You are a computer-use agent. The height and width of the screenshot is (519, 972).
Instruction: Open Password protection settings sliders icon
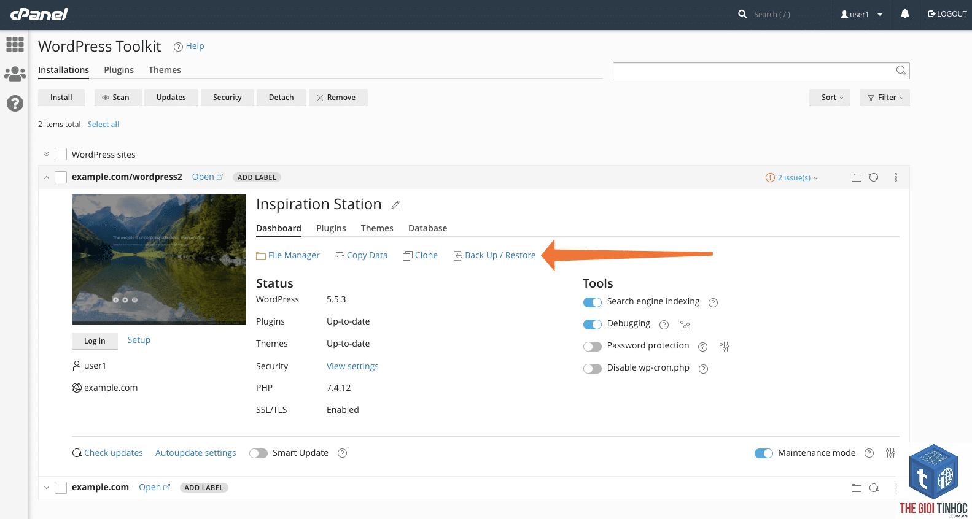click(725, 347)
